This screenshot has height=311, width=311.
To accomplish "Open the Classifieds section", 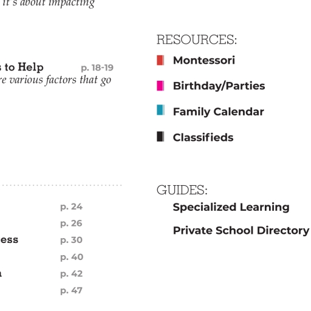I will 203,137.
